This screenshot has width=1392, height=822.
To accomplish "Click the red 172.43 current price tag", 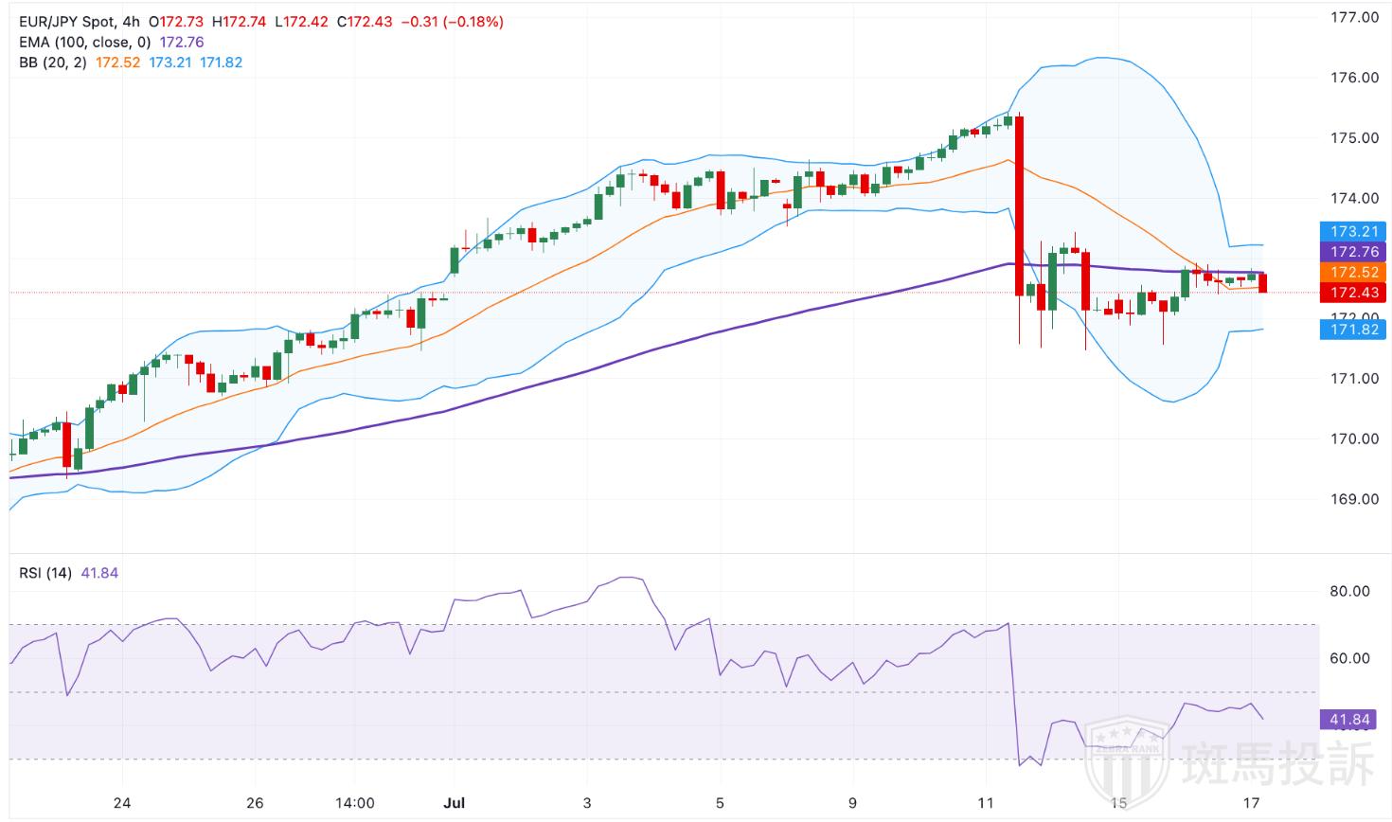I will (x=1352, y=293).
